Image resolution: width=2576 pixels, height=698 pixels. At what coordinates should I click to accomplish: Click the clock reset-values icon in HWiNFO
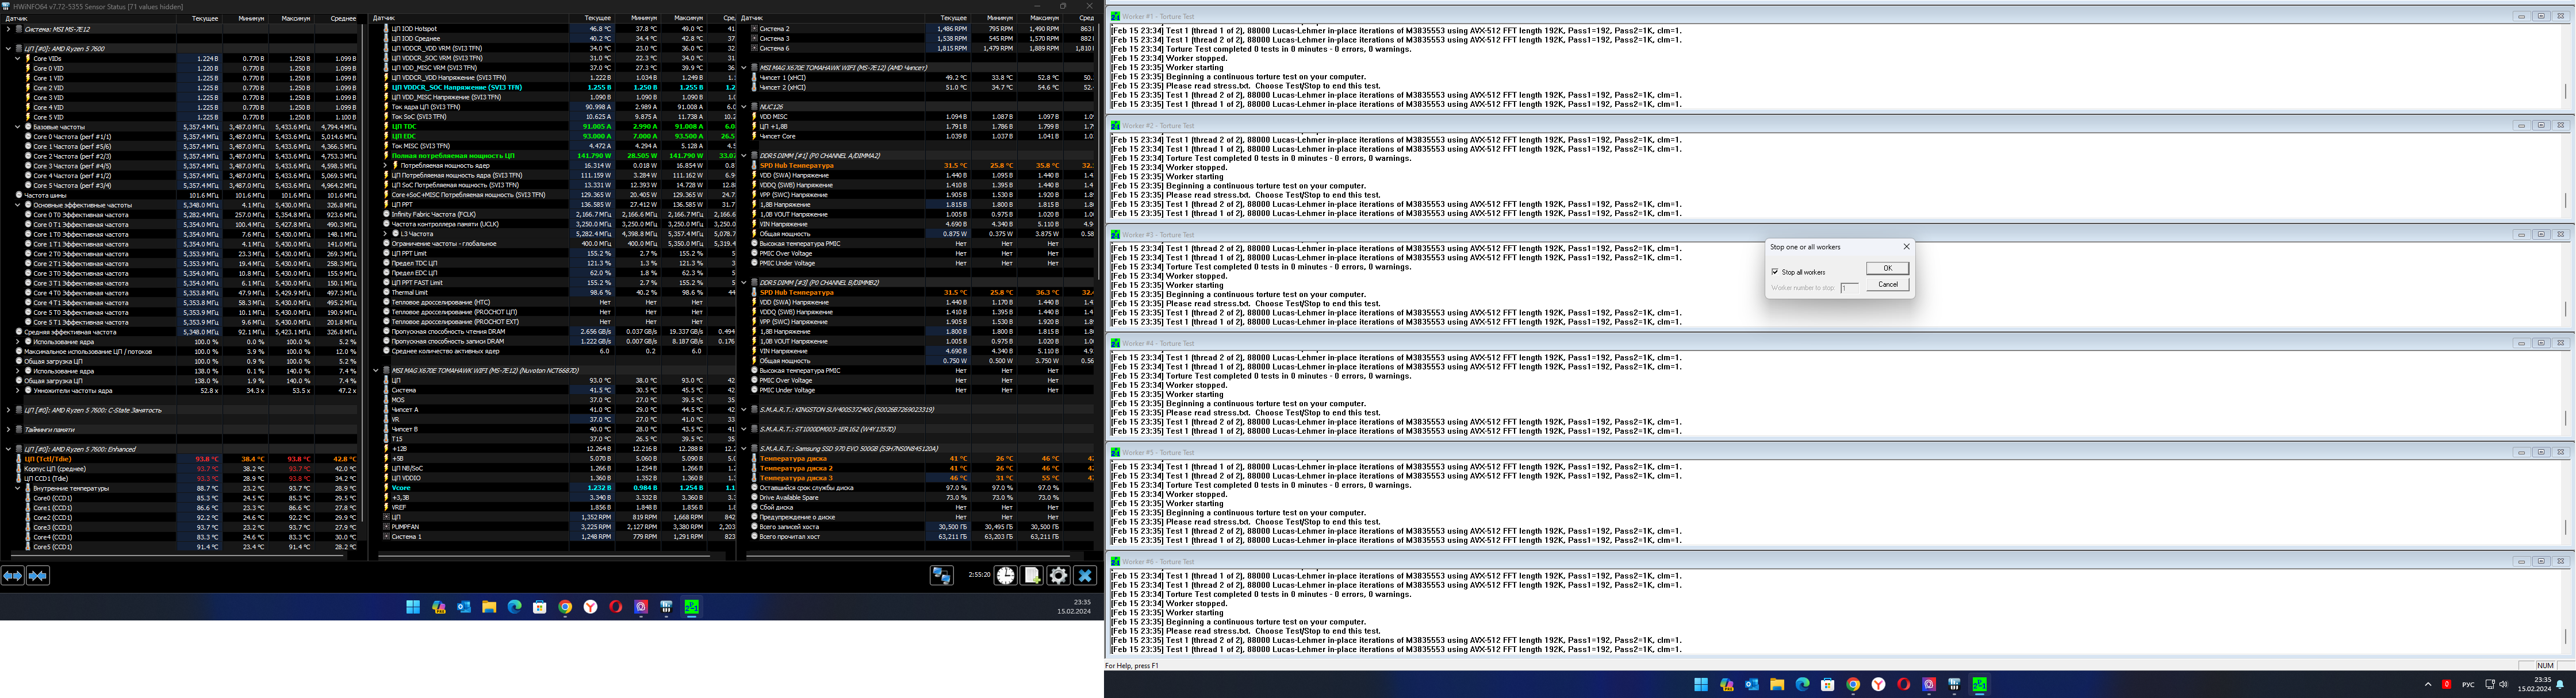(x=1005, y=575)
